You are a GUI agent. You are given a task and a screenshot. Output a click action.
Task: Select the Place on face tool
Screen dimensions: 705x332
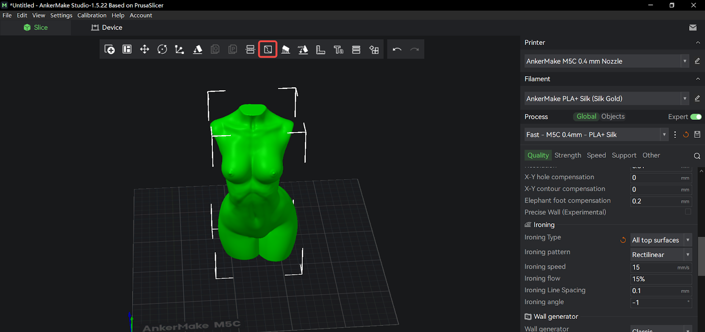coord(197,49)
